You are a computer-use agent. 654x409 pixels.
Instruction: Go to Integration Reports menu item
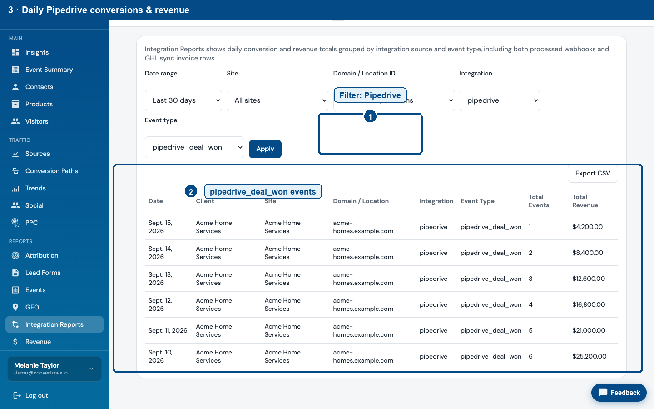(54, 324)
